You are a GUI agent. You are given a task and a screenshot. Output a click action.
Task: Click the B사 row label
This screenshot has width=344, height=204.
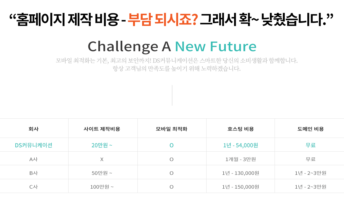34,173
